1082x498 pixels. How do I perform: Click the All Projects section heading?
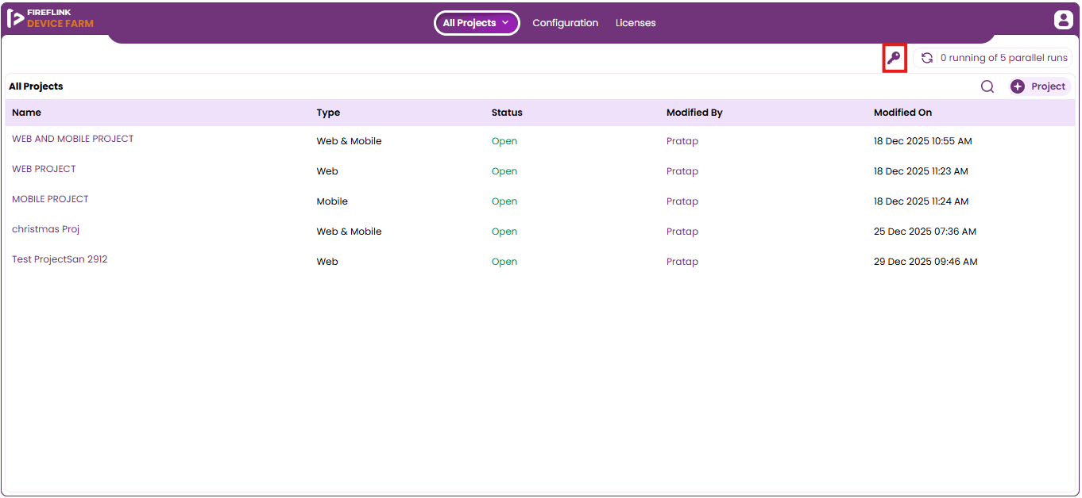pos(36,86)
